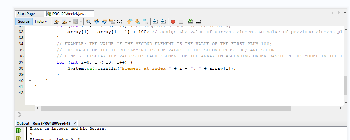Click the breadcrumb chevron below editor
This screenshot has height=140, width=350.
[x=20, y=115]
